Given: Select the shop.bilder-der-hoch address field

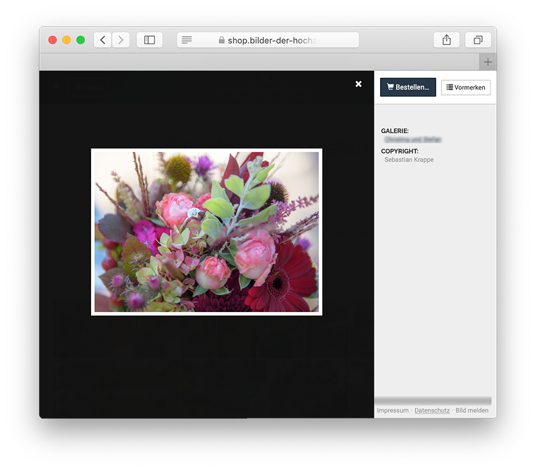Looking at the screenshot, I should [268, 40].
